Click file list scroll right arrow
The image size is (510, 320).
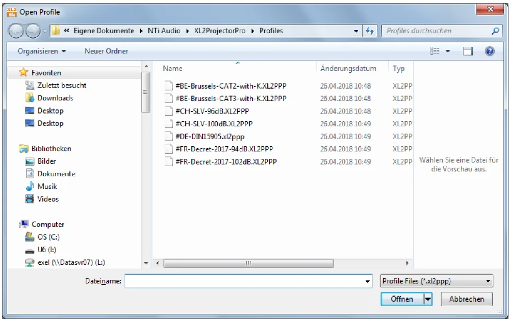pyautogui.click(x=407, y=263)
